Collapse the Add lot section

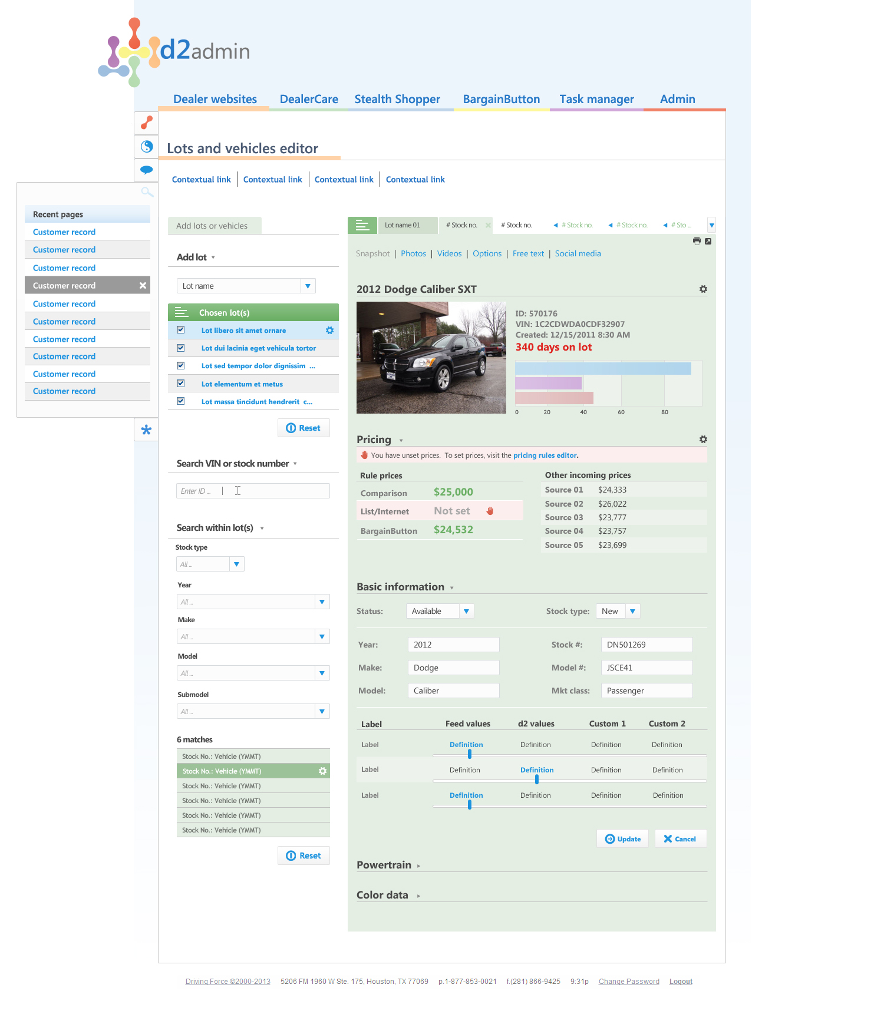tap(213, 257)
